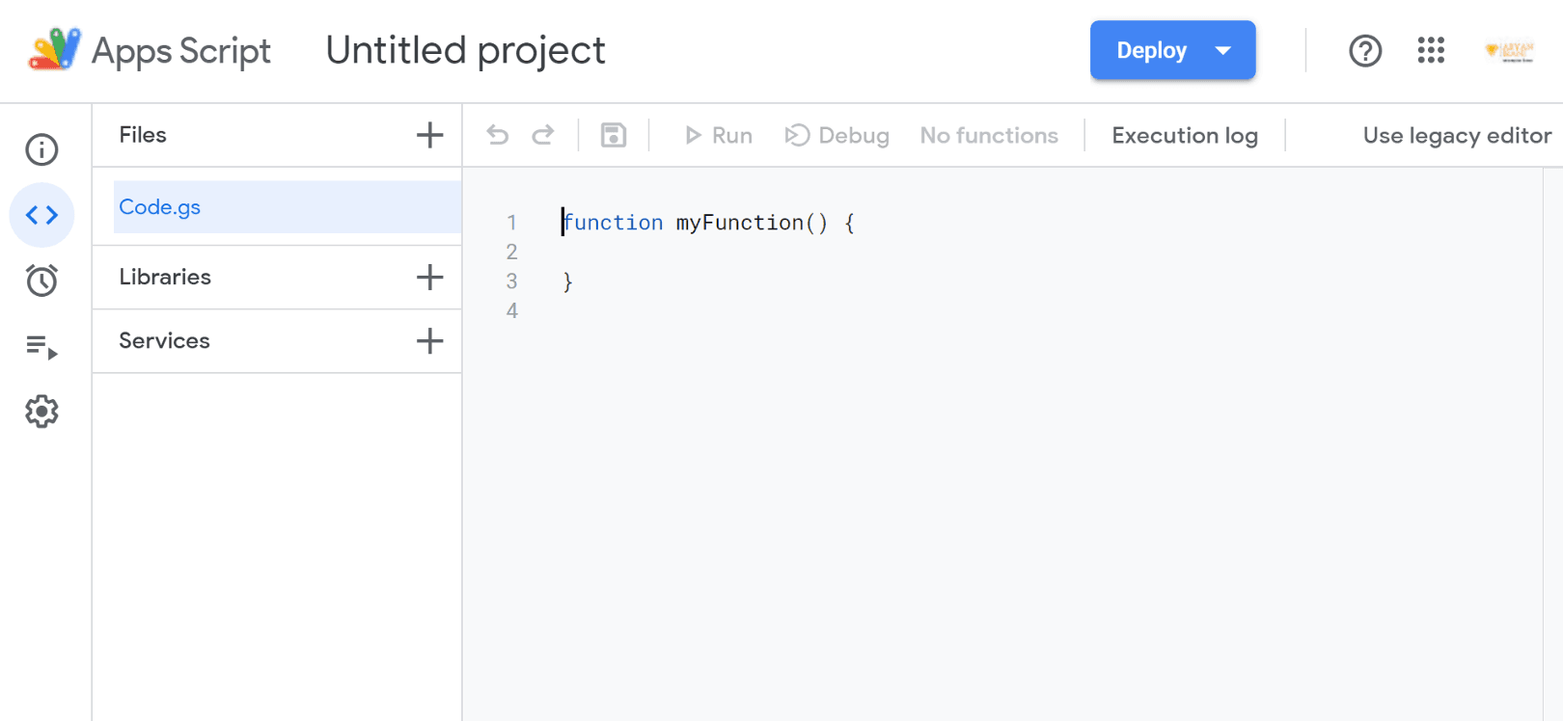Run the selected function
The image size is (1563, 721).
click(719, 136)
